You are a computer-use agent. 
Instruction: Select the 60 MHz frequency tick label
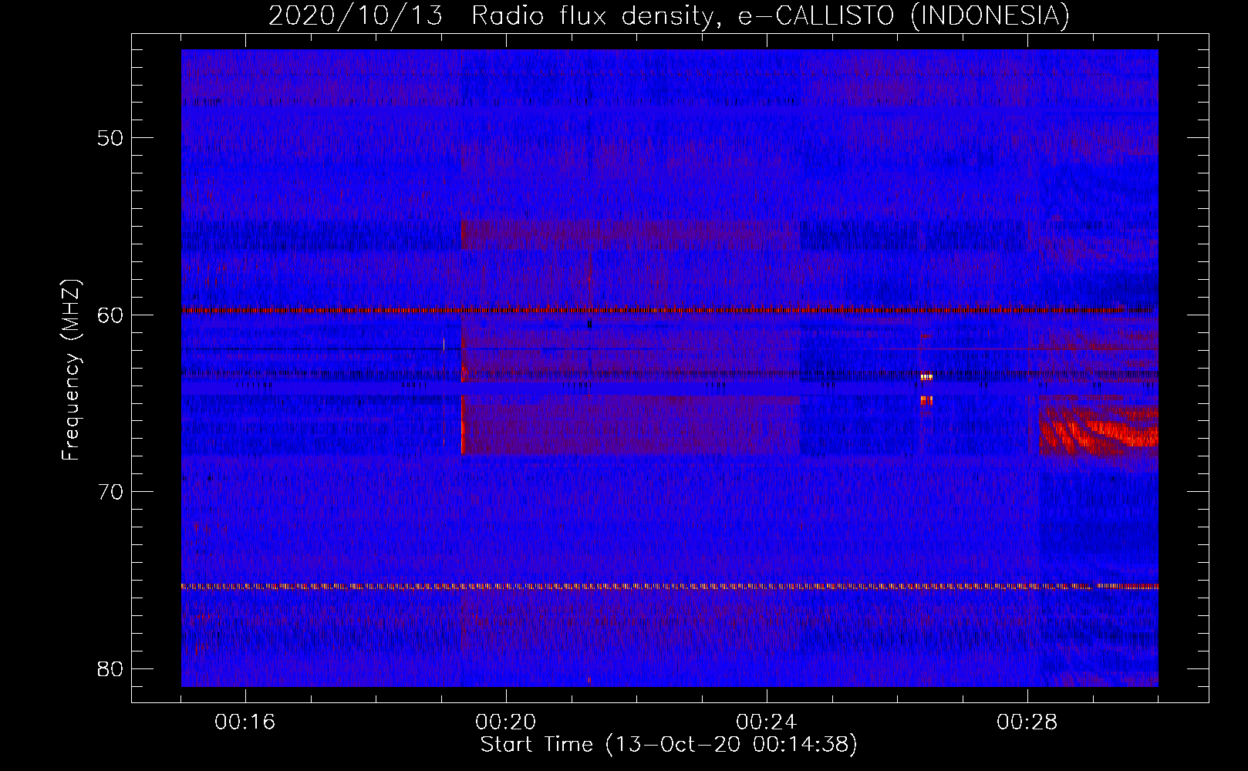[111, 315]
